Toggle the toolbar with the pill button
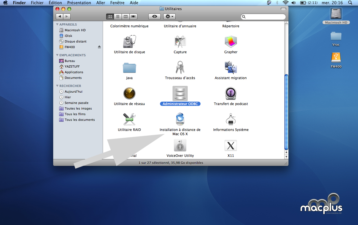This screenshot has width=358, height=225. tap(283, 9)
